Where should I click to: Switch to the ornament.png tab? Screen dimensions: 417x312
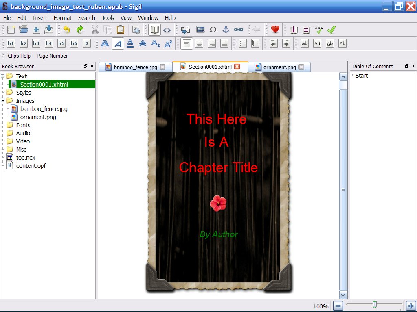pos(279,67)
